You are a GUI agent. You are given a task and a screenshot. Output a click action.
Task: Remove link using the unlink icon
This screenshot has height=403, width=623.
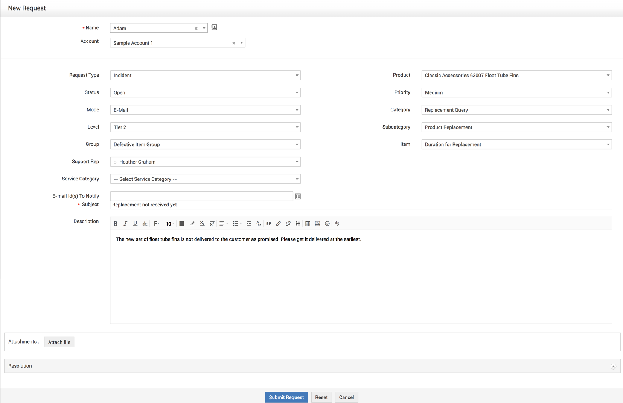click(288, 224)
